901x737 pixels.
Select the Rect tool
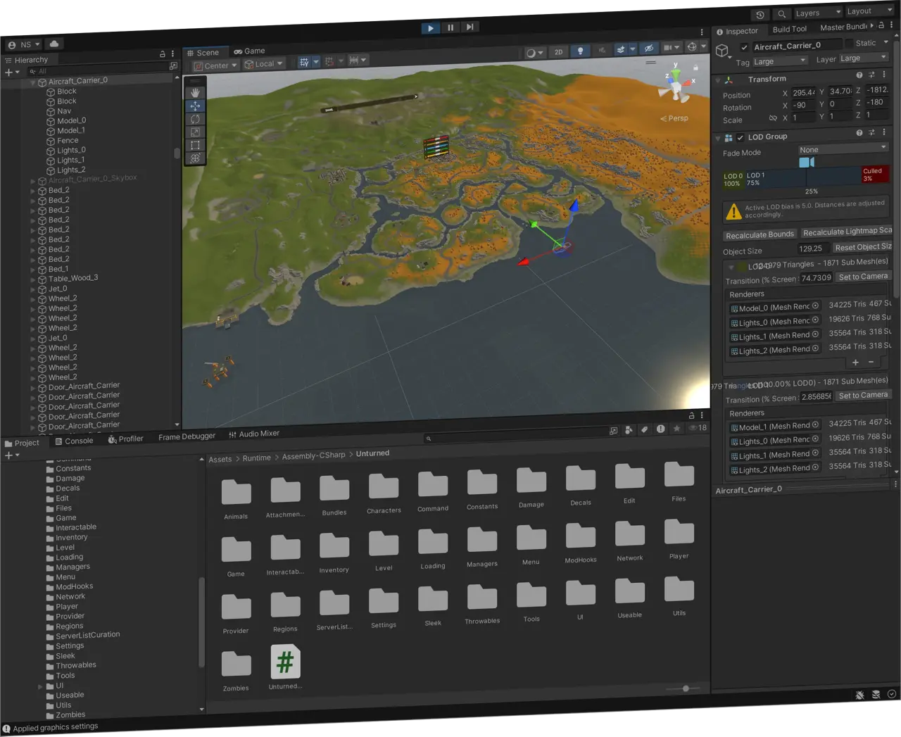tap(195, 145)
